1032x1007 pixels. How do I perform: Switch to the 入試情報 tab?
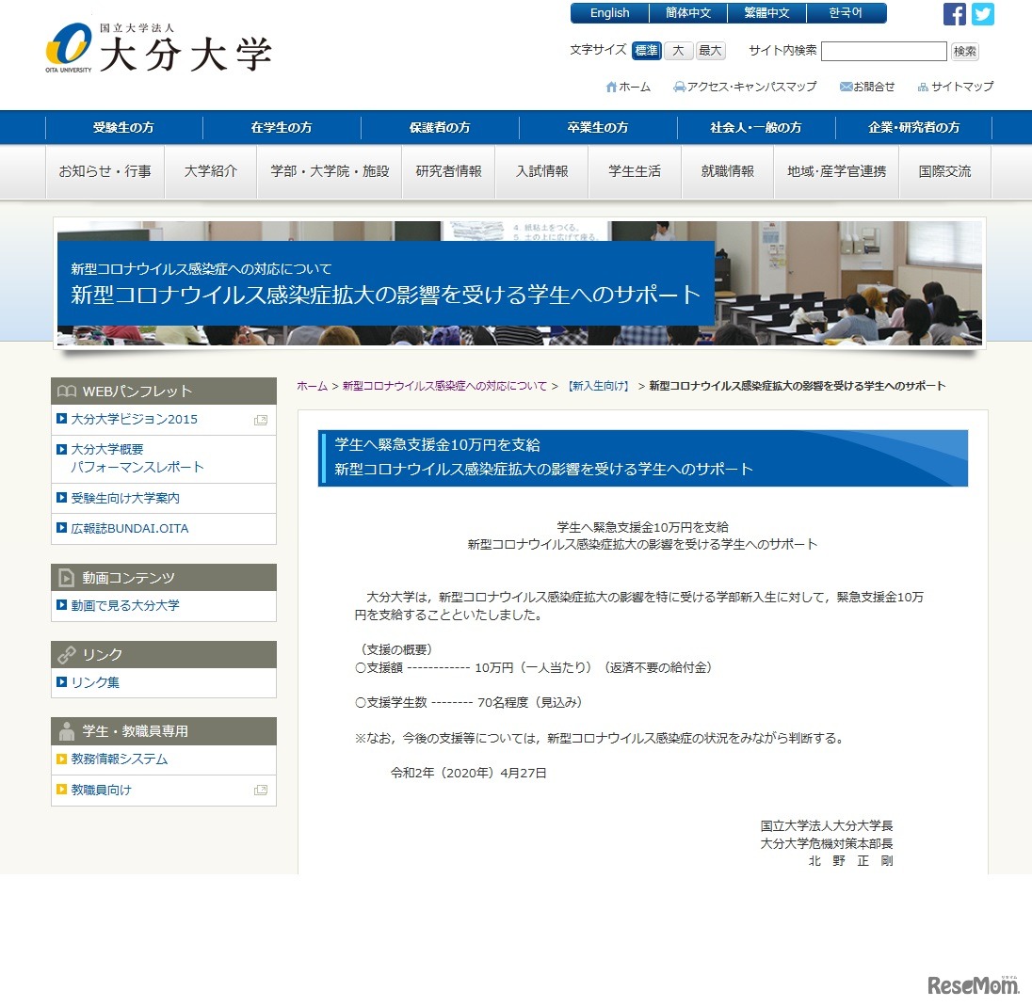[x=542, y=171]
